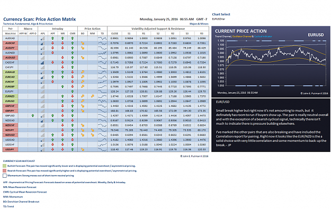The width and height of the screenshot is (331, 209).
Task: Select the EURNZD pair cell
Action: 11,96
